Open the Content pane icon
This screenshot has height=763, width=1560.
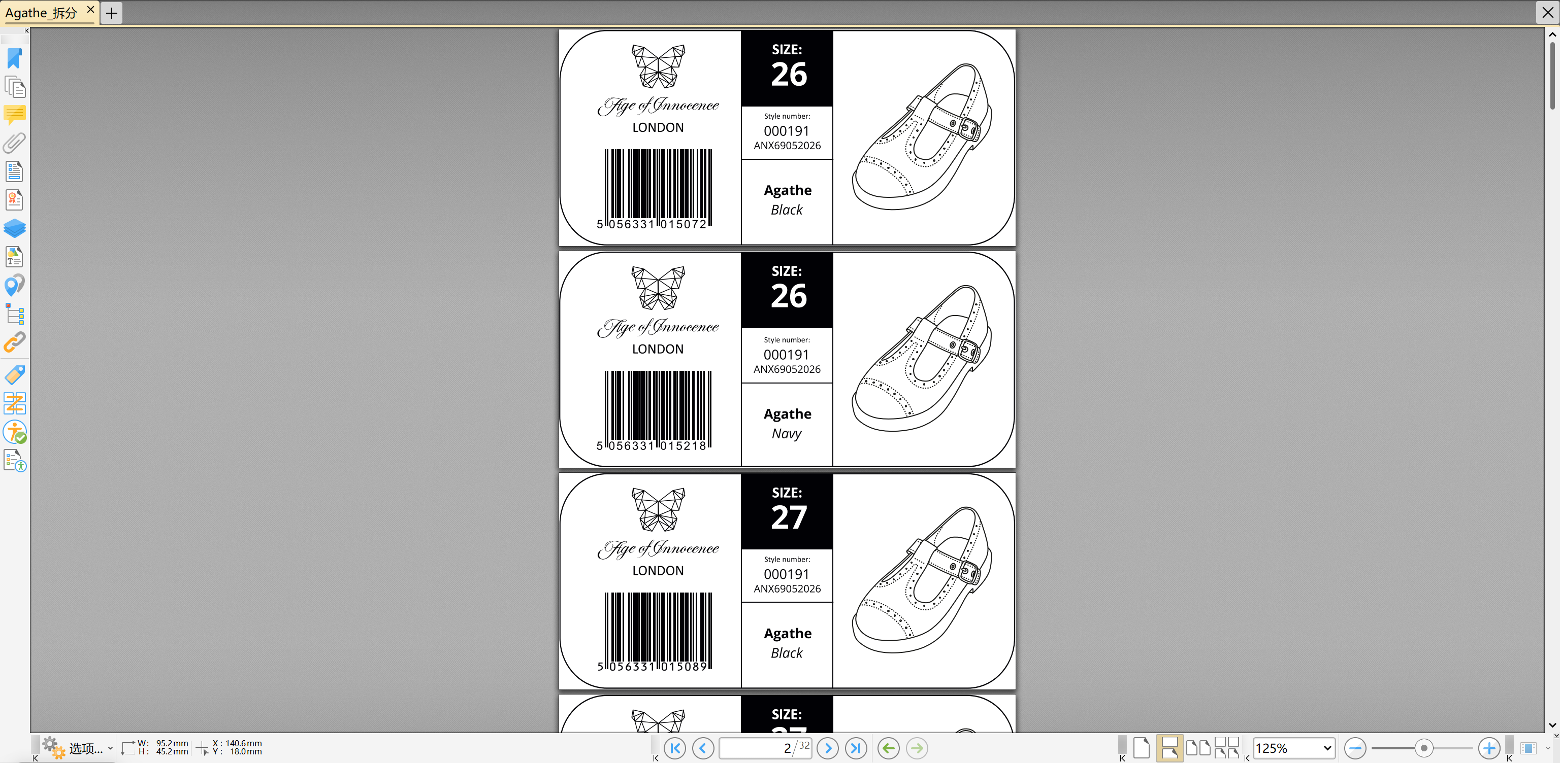[x=15, y=257]
